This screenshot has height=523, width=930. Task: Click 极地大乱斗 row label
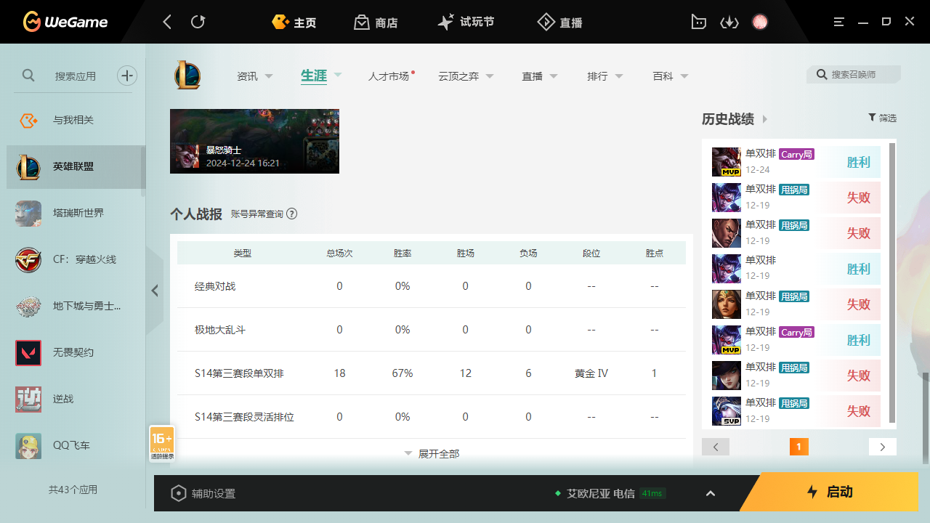click(x=220, y=330)
